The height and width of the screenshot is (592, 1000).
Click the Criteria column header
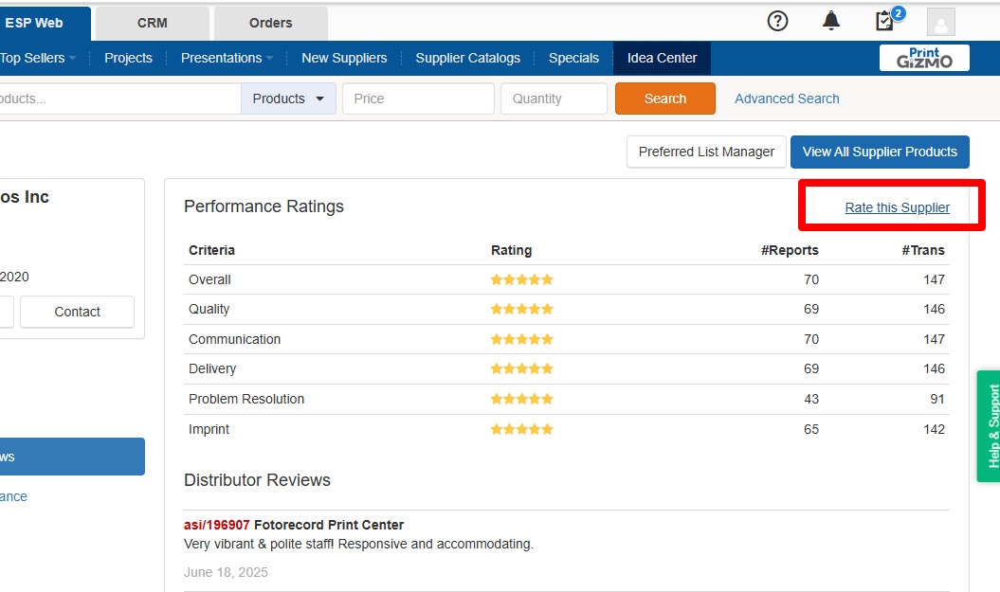click(211, 250)
